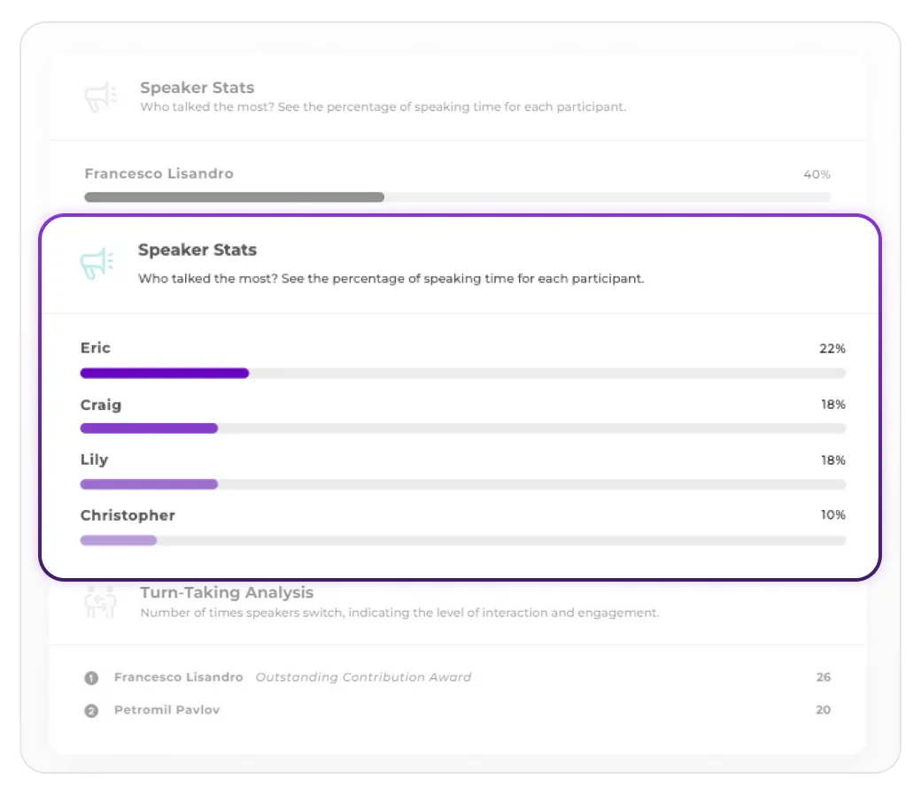The width and height of the screenshot is (921, 795).
Task: Click Christopher's name in Speaker Stats
Action: pyautogui.click(x=128, y=514)
